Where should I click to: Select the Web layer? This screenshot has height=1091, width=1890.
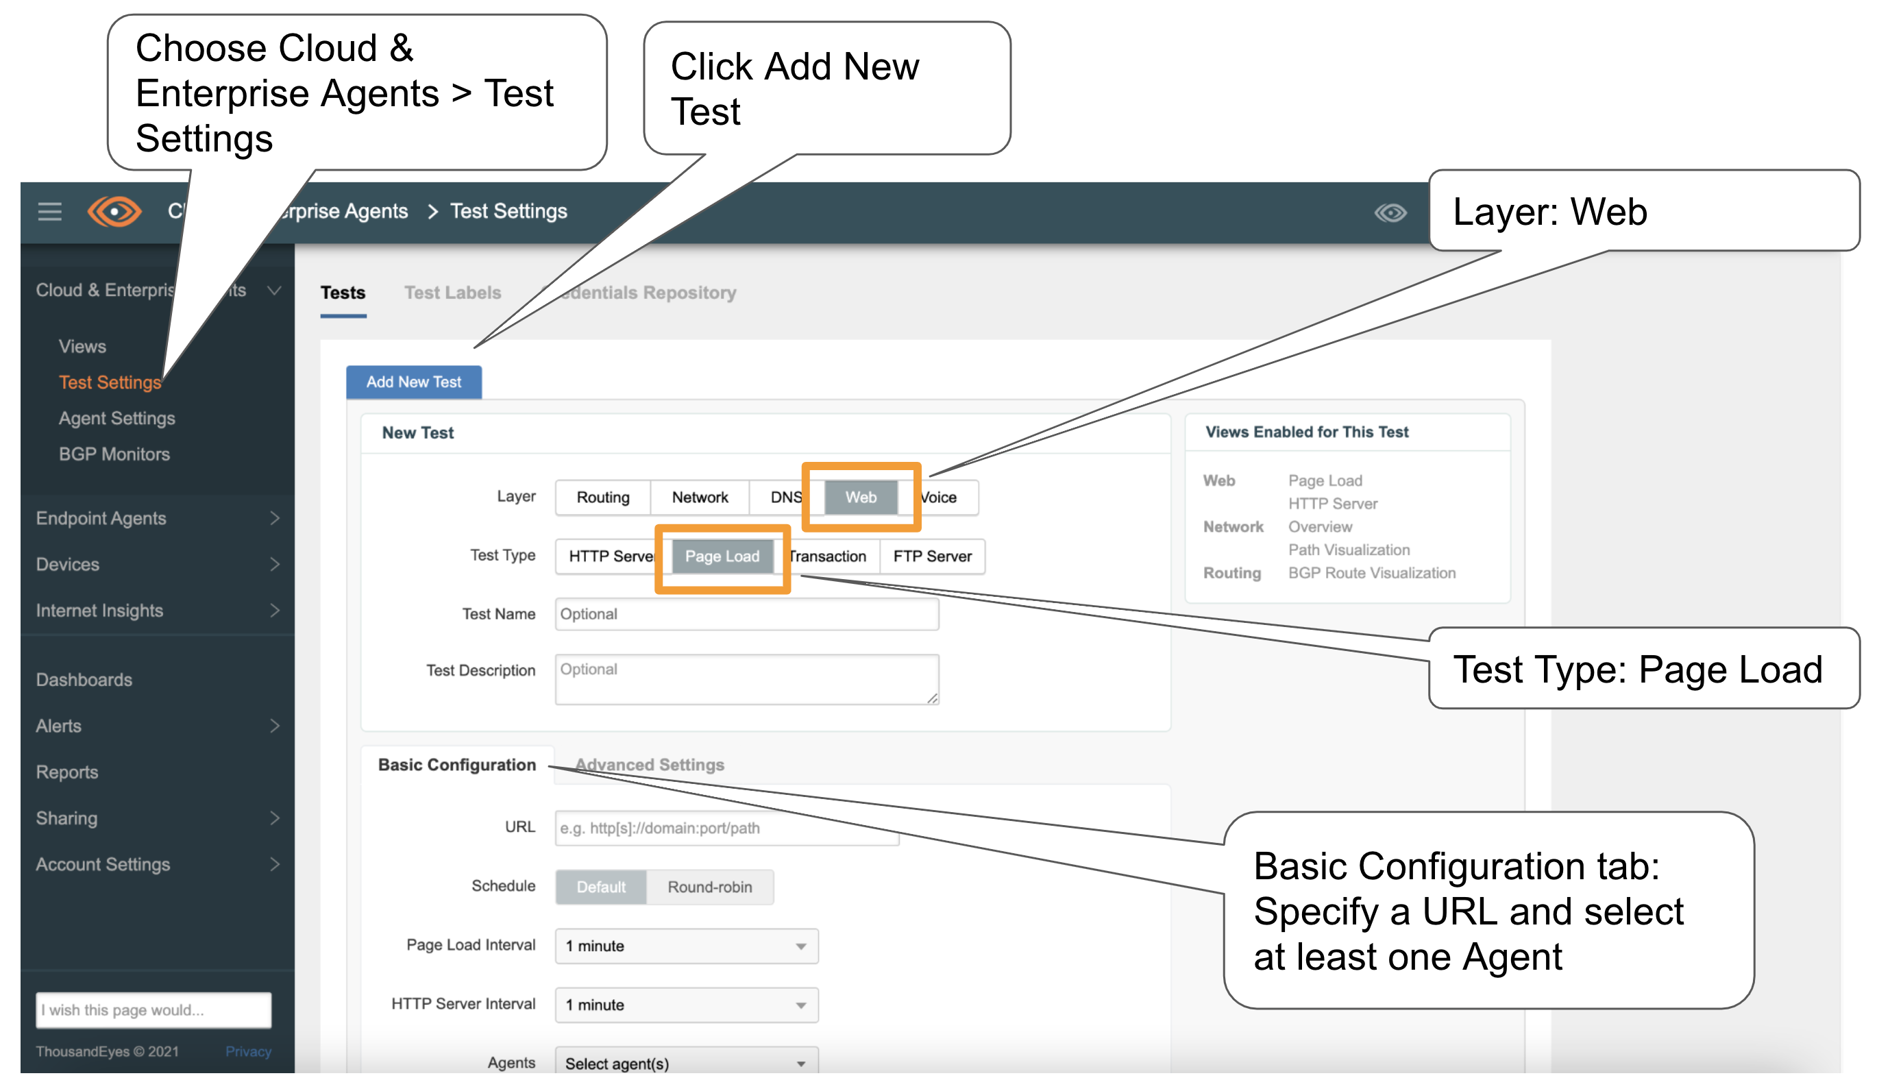click(x=861, y=498)
